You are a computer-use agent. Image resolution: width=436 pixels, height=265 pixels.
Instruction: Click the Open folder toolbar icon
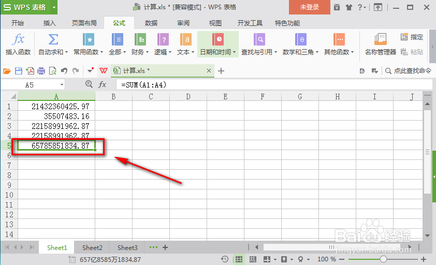[7, 71]
